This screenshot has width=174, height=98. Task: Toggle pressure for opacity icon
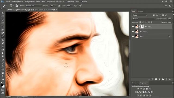59,5
